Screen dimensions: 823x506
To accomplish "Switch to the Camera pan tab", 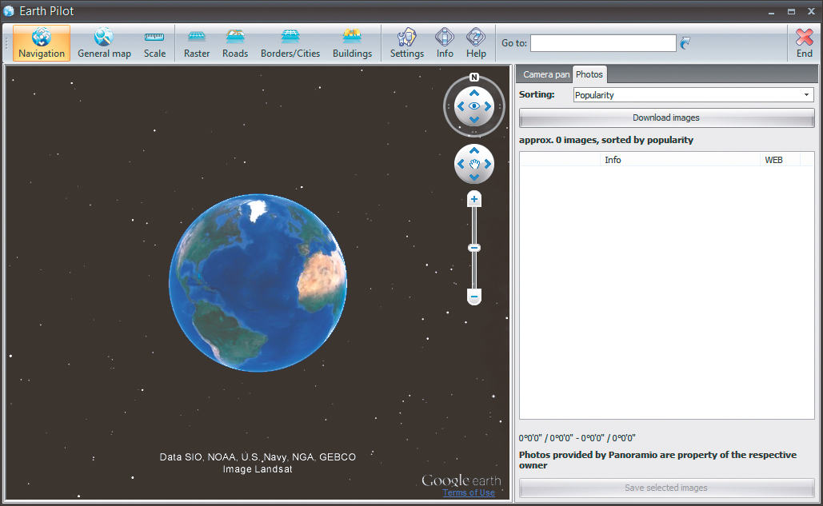I will [x=546, y=74].
